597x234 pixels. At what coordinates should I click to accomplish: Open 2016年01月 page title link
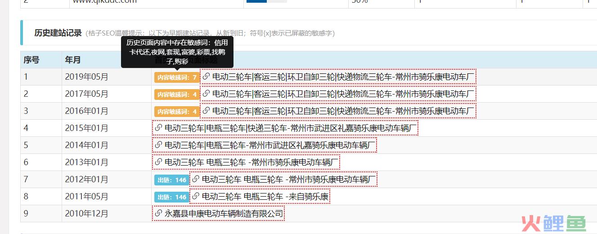point(344,111)
